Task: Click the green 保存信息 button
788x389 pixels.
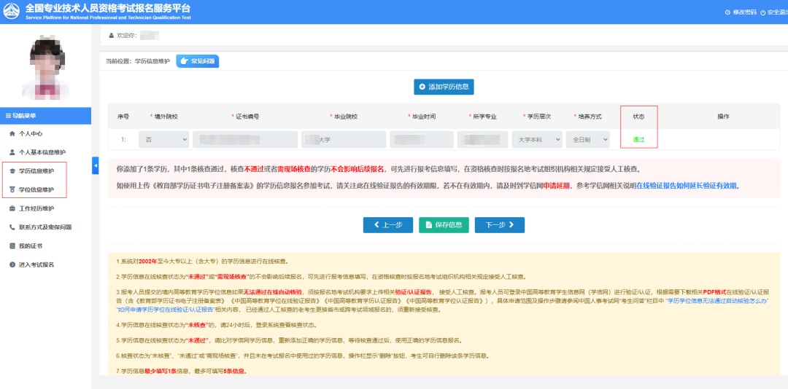Action: click(444, 225)
